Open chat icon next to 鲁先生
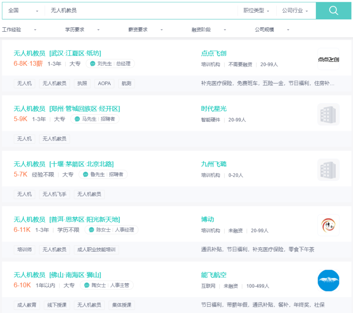The width and height of the screenshot is (353, 313). click(86, 174)
